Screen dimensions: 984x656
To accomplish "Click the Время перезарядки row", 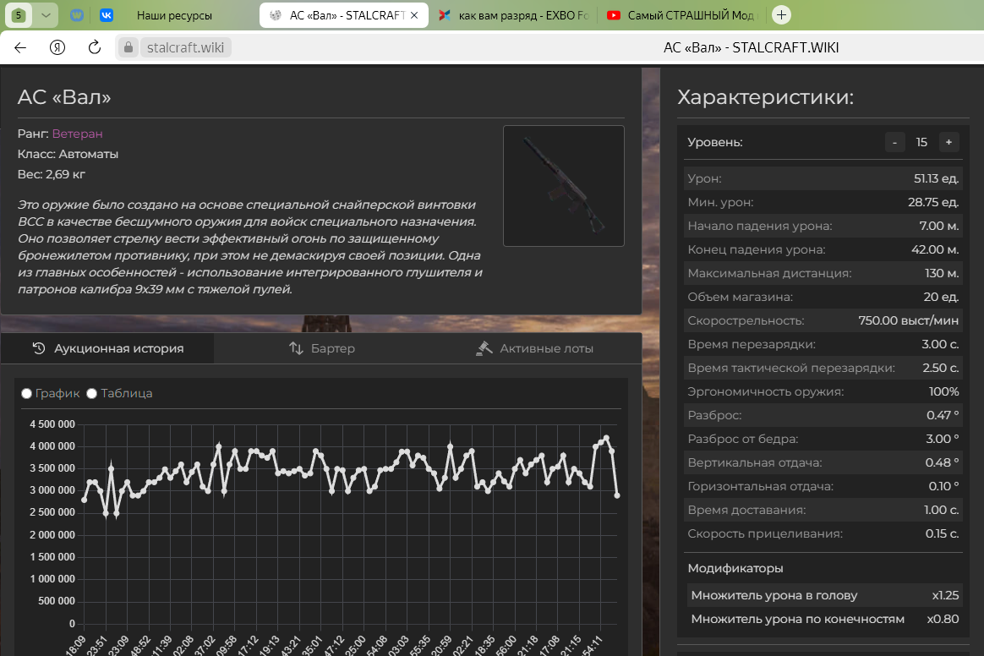I will pos(823,344).
